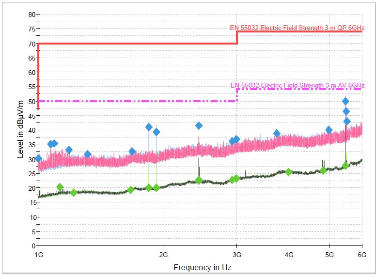Click the blue diamond between 3G and 4G
Screen dimensions: 376x275
277,133
